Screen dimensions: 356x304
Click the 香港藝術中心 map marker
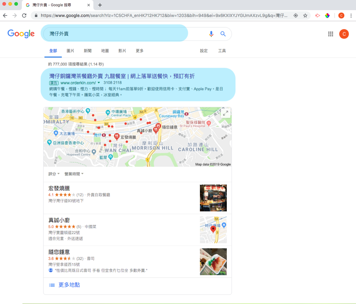click(88, 111)
